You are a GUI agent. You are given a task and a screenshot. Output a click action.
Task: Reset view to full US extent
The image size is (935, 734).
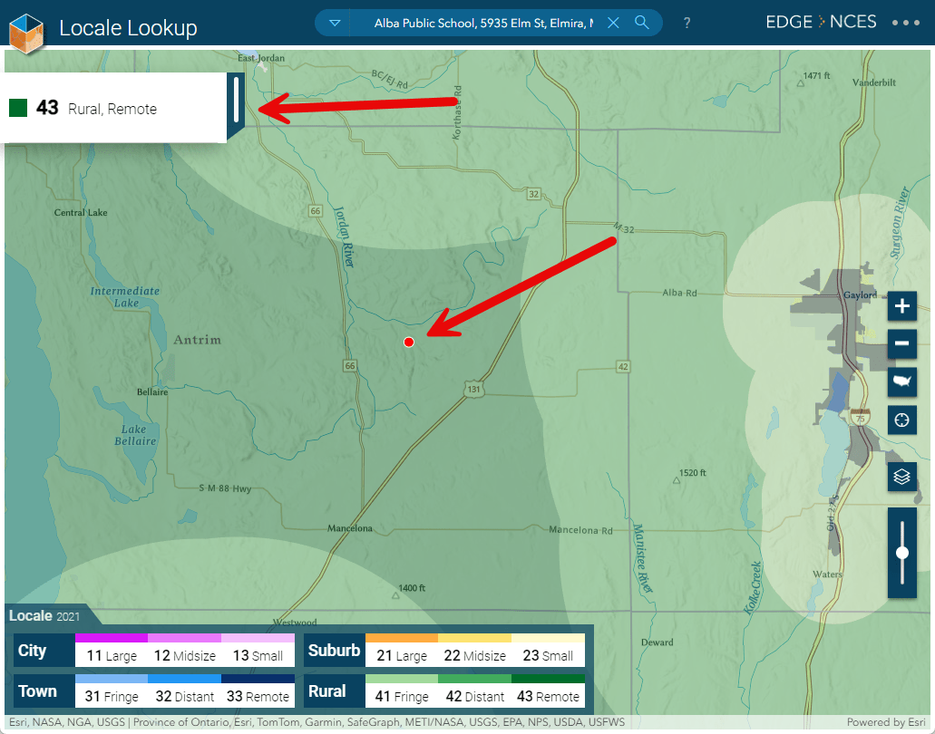click(x=901, y=381)
